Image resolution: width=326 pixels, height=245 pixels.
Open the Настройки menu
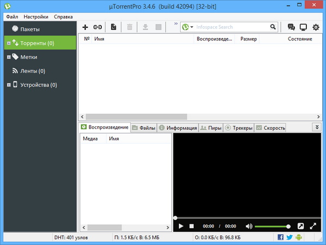[36, 17]
